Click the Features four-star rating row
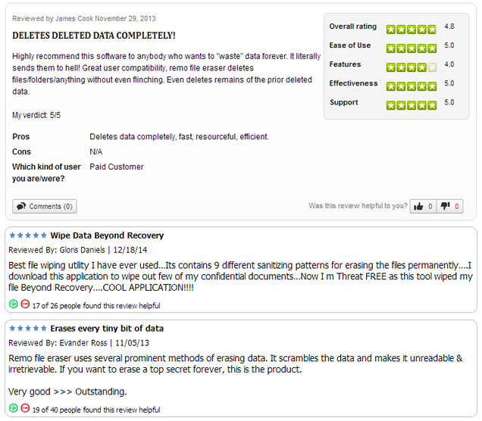The height and width of the screenshot is (421, 482). 412,67
